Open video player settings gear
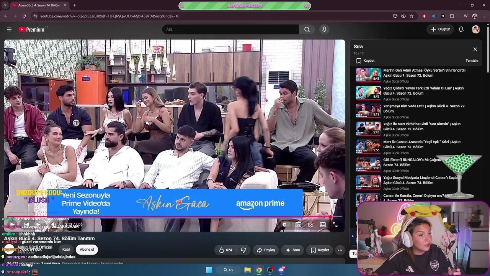Viewport: 490px width, 276px height. pyautogui.click(x=310, y=225)
